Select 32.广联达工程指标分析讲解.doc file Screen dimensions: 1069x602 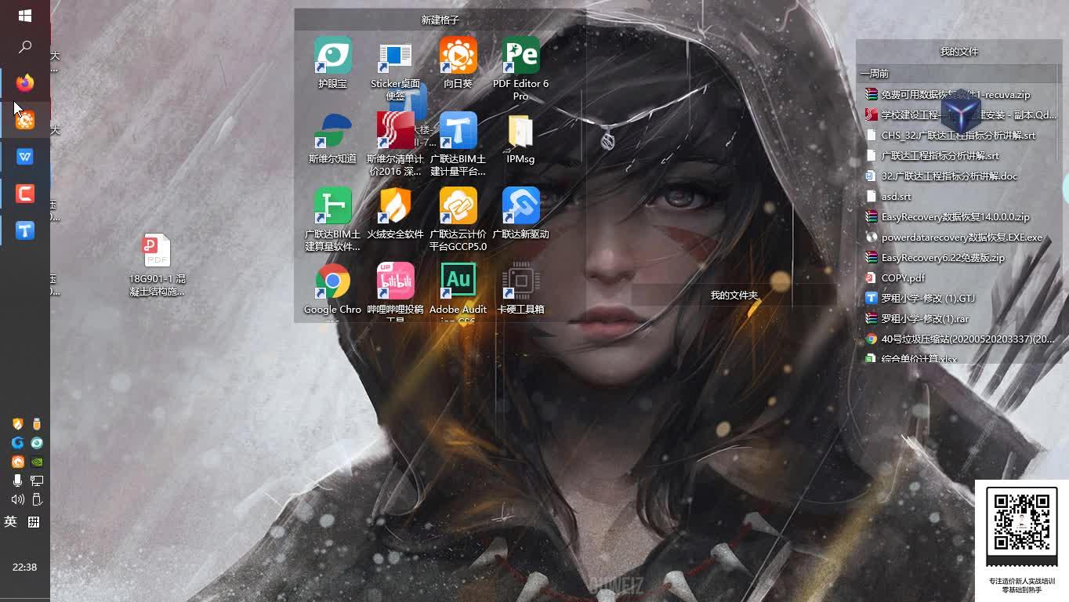pyautogui.click(x=941, y=176)
